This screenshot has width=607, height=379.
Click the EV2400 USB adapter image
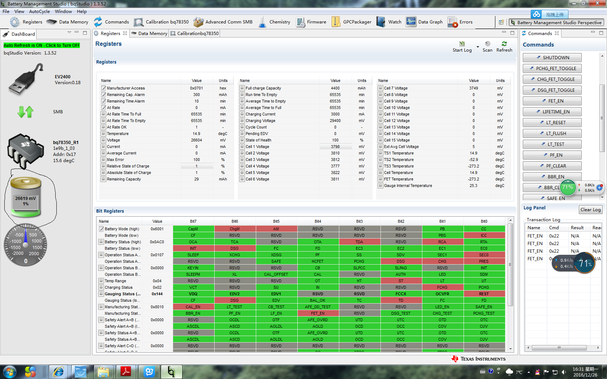click(26, 79)
